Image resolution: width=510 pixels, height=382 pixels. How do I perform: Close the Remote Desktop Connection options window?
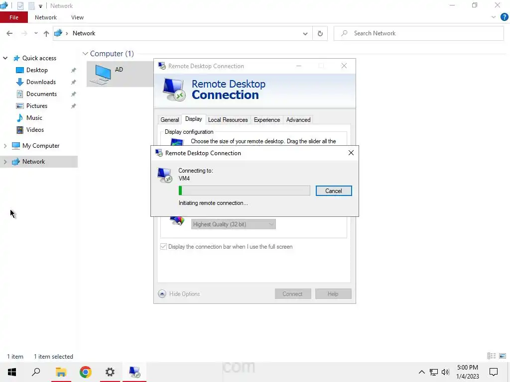(x=344, y=66)
